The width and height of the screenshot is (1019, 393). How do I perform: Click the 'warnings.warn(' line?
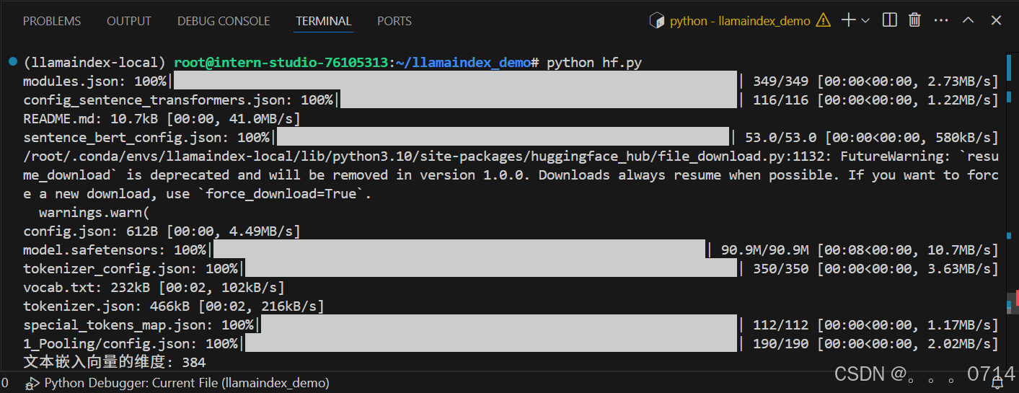coord(94,212)
